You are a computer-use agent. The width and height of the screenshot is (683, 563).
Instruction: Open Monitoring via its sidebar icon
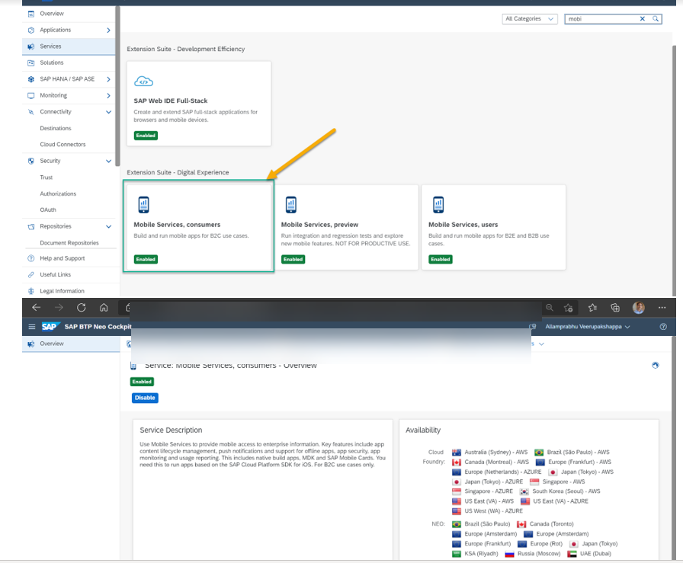(31, 95)
